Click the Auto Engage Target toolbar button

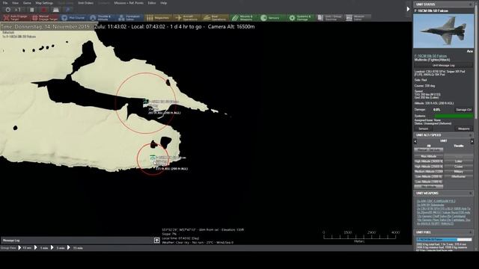(15, 18)
